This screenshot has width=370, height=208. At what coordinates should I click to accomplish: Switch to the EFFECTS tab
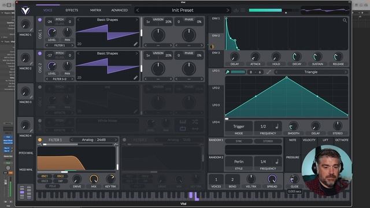(x=72, y=10)
